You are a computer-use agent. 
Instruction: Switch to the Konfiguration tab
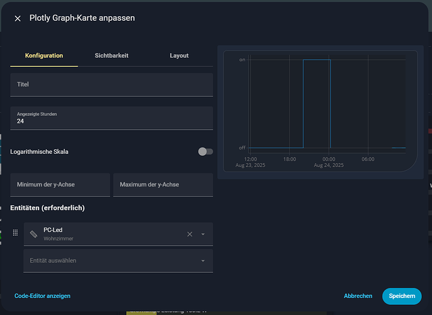click(44, 55)
